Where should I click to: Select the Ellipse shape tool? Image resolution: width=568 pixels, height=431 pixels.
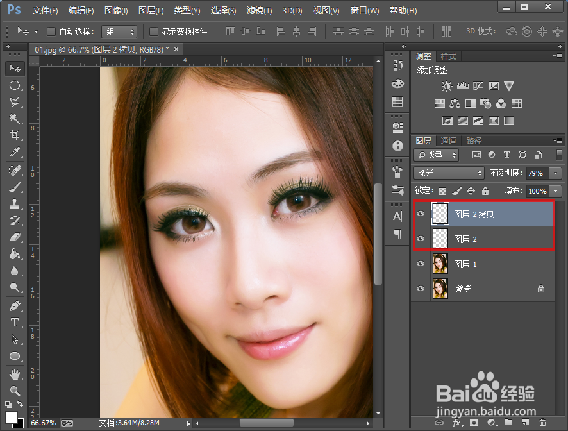15,356
